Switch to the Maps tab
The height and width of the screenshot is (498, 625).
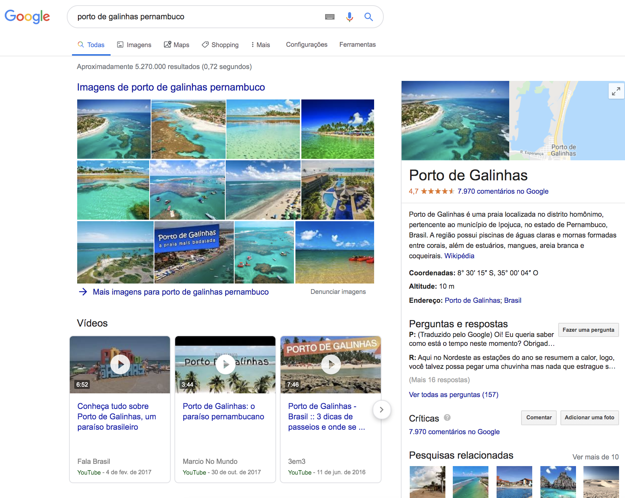177,45
